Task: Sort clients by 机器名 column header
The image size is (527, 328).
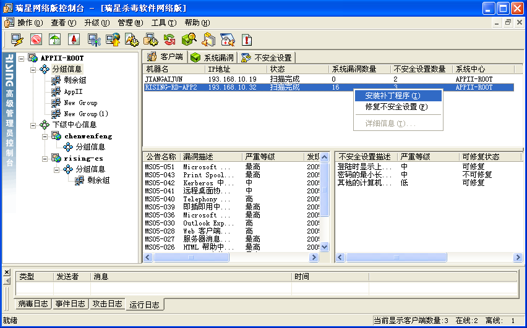Action: coord(174,69)
